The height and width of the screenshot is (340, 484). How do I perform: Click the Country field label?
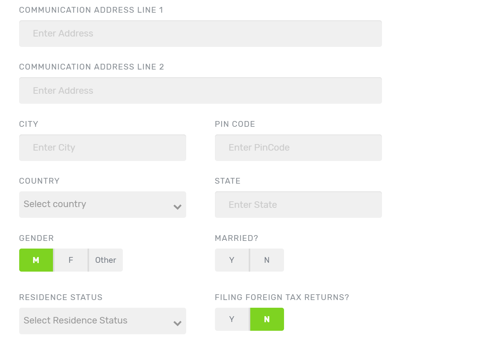(40, 181)
